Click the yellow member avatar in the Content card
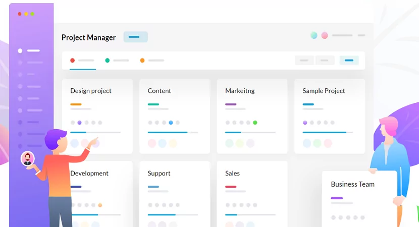The width and height of the screenshot is (419, 227). click(173, 143)
